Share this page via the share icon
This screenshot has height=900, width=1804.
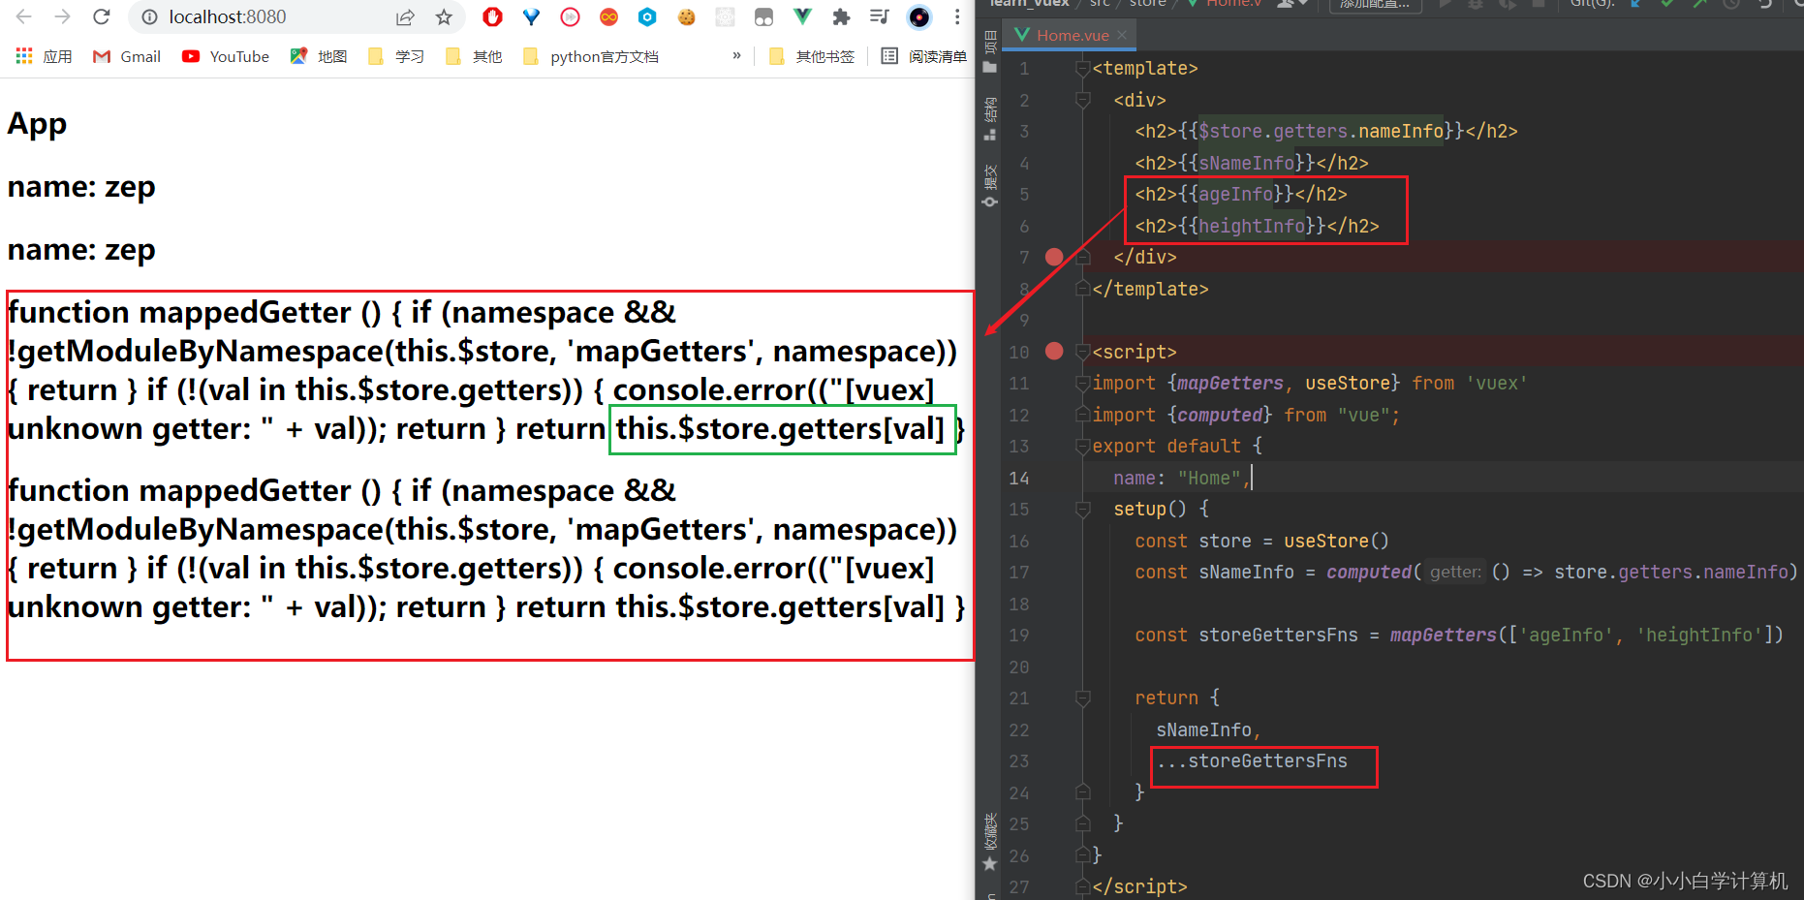click(405, 16)
